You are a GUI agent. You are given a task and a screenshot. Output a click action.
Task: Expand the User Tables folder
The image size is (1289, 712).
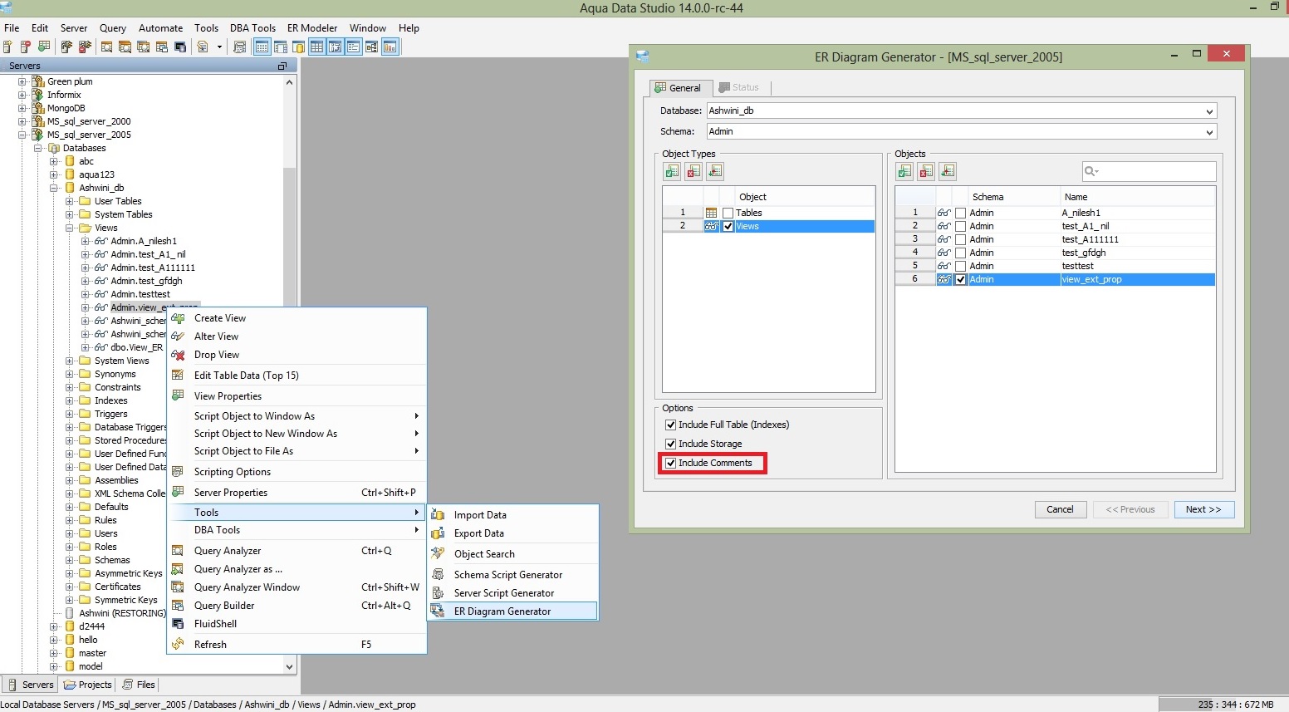(x=70, y=201)
